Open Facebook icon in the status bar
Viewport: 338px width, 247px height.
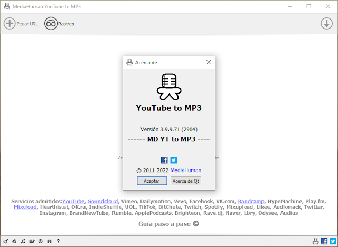[x=324, y=241]
